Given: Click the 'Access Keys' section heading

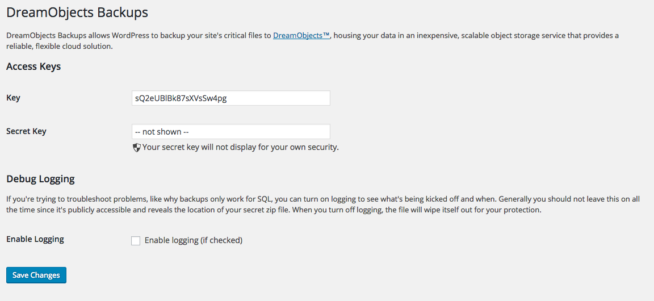Looking at the screenshot, I should pos(33,66).
